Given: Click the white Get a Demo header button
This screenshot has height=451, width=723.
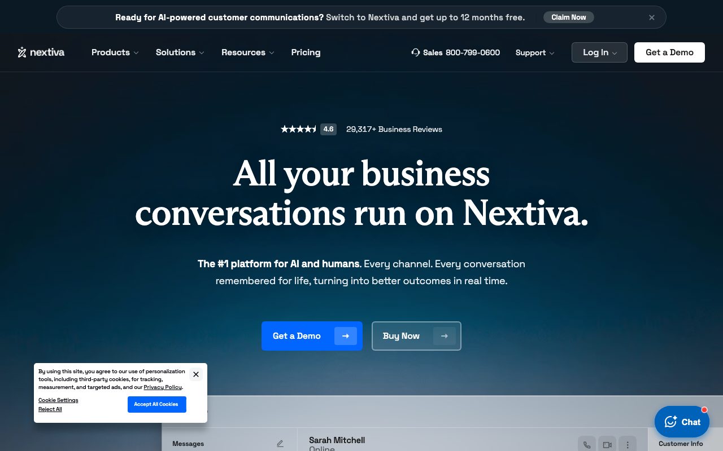Looking at the screenshot, I should click(669, 52).
